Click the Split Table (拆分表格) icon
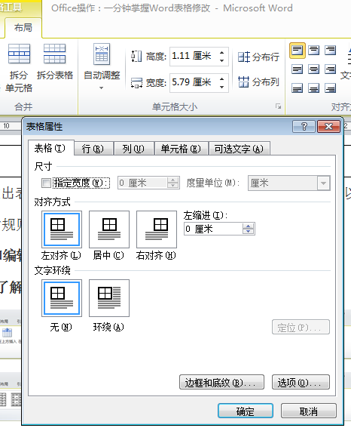The height and width of the screenshot is (431, 351). [x=54, y=54]
